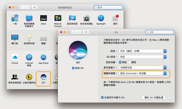The height and width of the screenshot is (109, 182).
Task: Toggle 在選單列中顯示 Siri checkbox
Action: (102, 98)
